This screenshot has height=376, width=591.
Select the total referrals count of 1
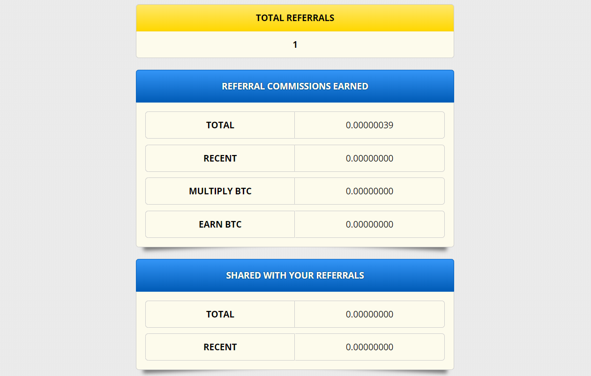click(x=295, y=45)
